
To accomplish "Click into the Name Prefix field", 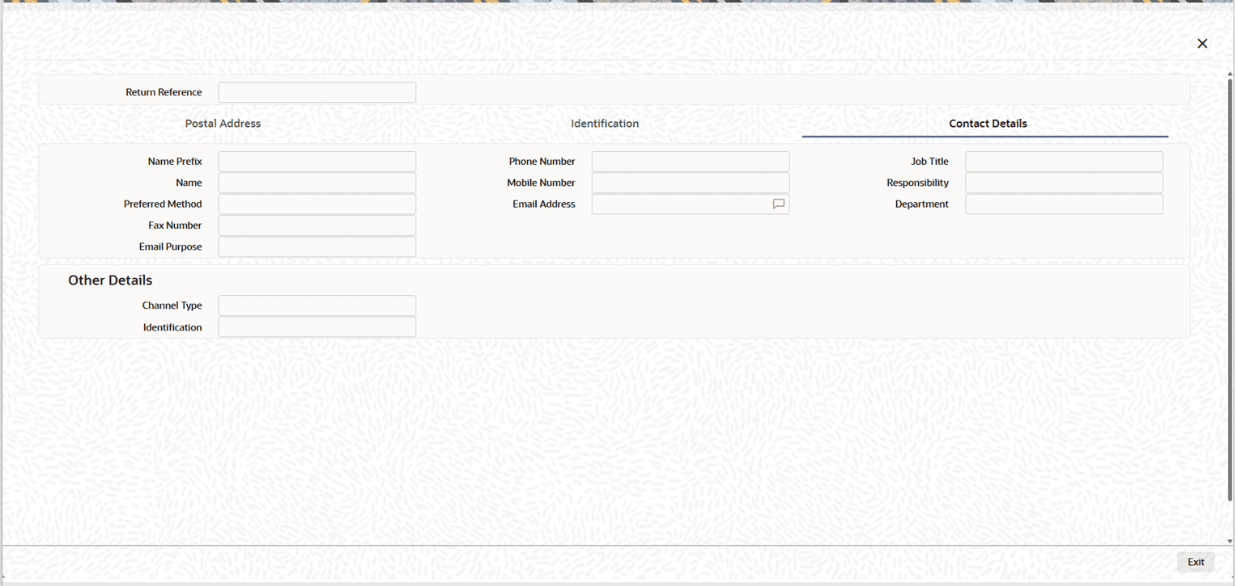I will tap(317, 162).
